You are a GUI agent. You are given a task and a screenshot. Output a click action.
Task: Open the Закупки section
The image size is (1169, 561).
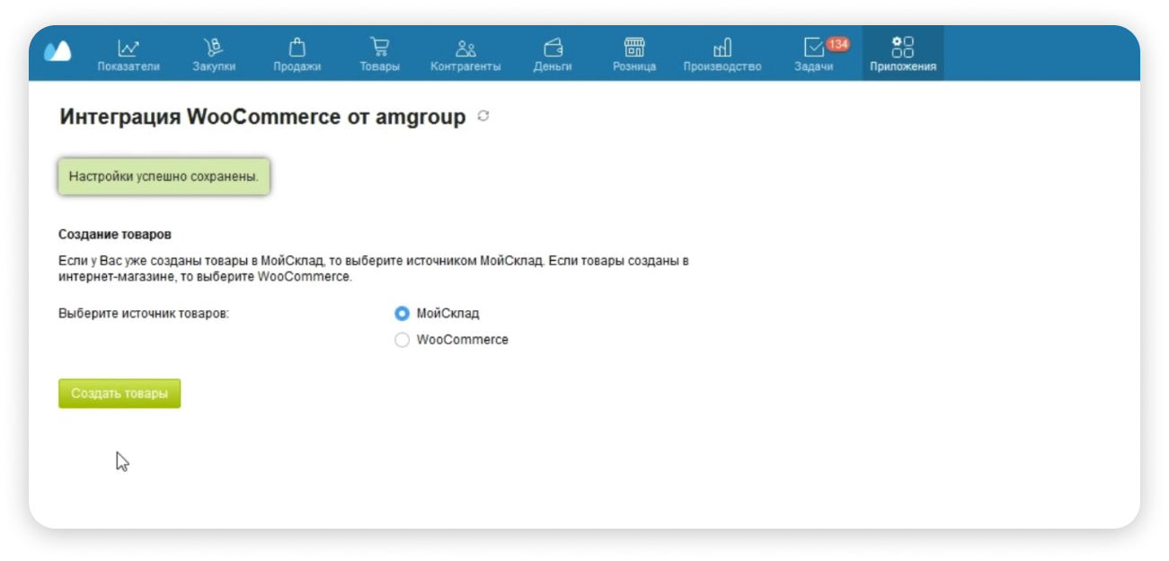[214, 55]
